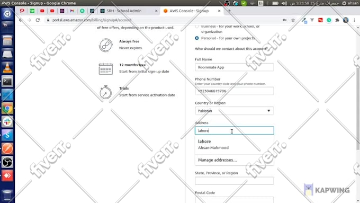This screenshot has height=203, width=360.
Task: Go back in Chrome
Action: 21,20
